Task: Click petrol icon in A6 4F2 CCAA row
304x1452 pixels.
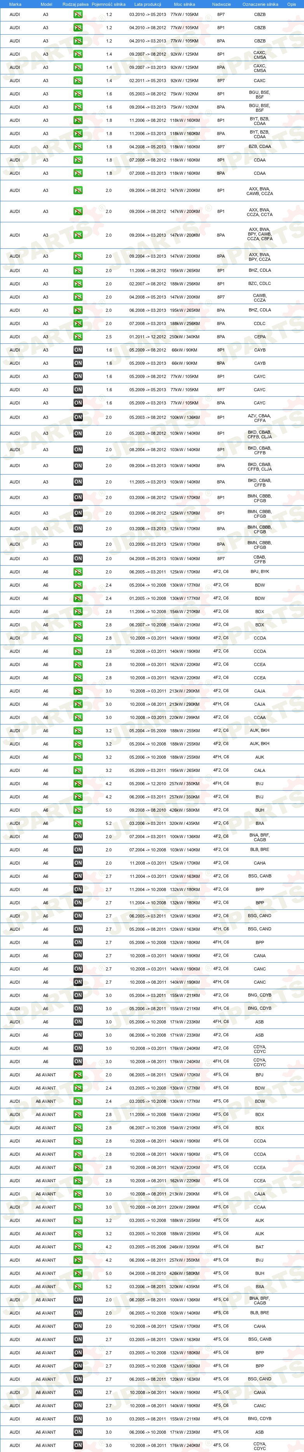Action: point(78,717)
